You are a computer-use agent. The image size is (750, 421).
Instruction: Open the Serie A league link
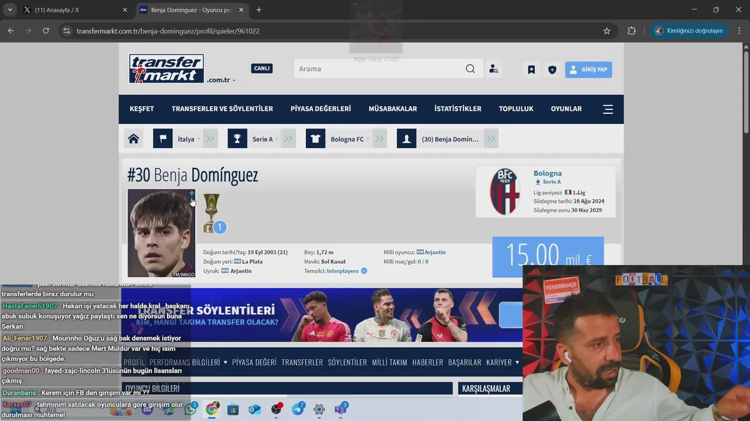[x=551, y=182]
